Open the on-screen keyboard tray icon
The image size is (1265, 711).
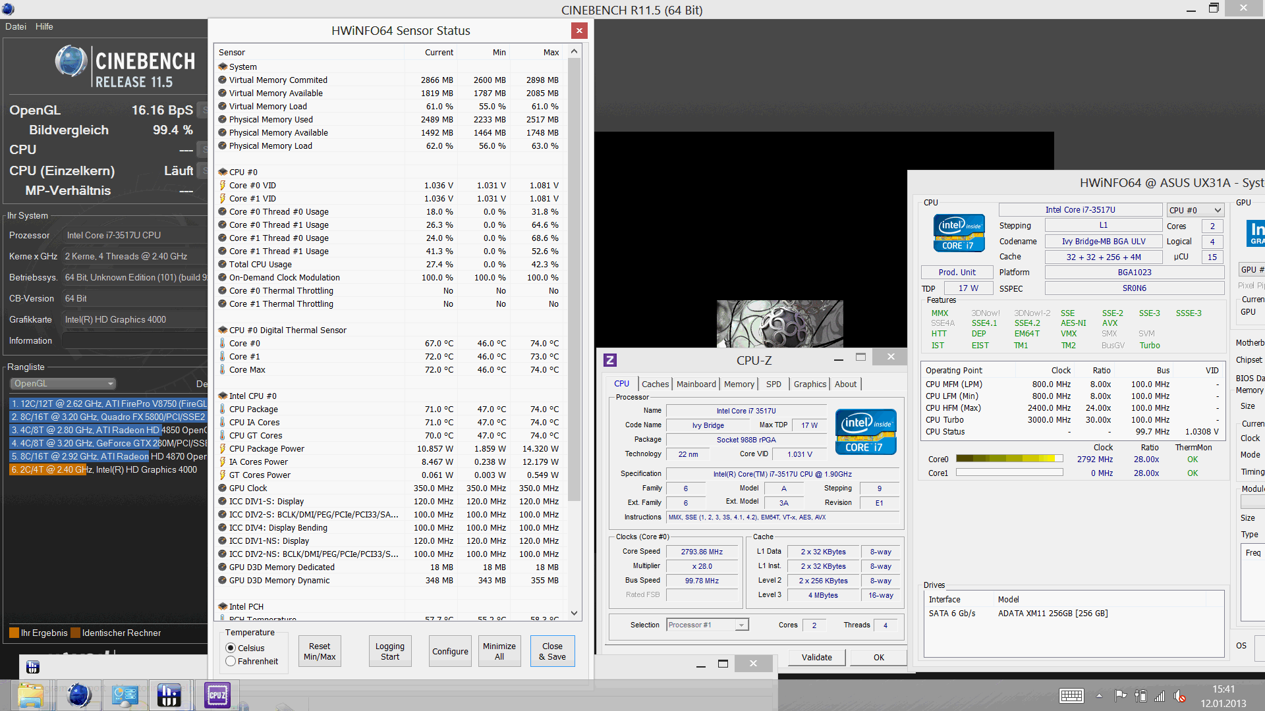[1071, 696]
